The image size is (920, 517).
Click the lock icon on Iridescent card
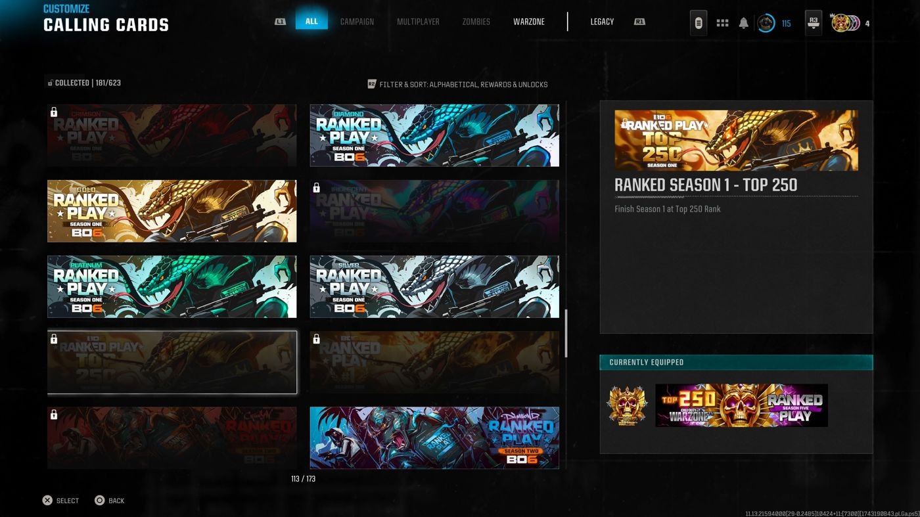click(x=317, y=188)
